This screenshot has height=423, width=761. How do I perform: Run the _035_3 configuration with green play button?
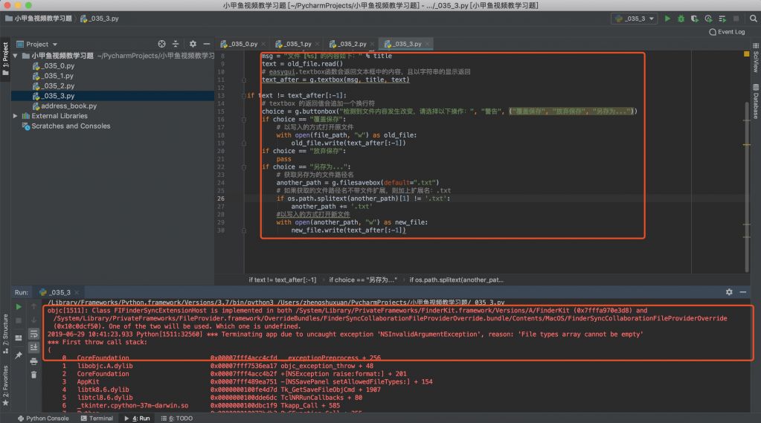click(667, 19)
